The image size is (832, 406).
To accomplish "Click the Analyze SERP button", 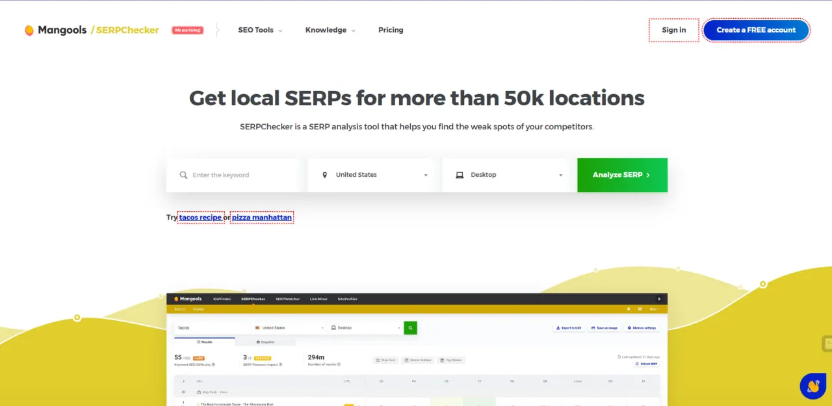I will [x=622, y=175].
